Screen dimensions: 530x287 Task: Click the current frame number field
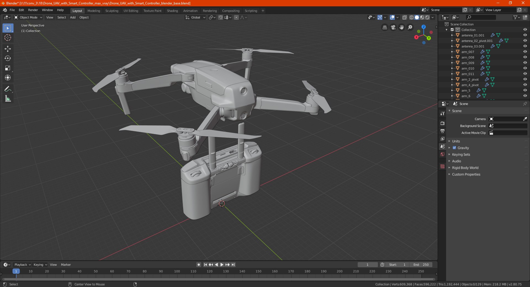pyautogui.click(x=367, y=265)
